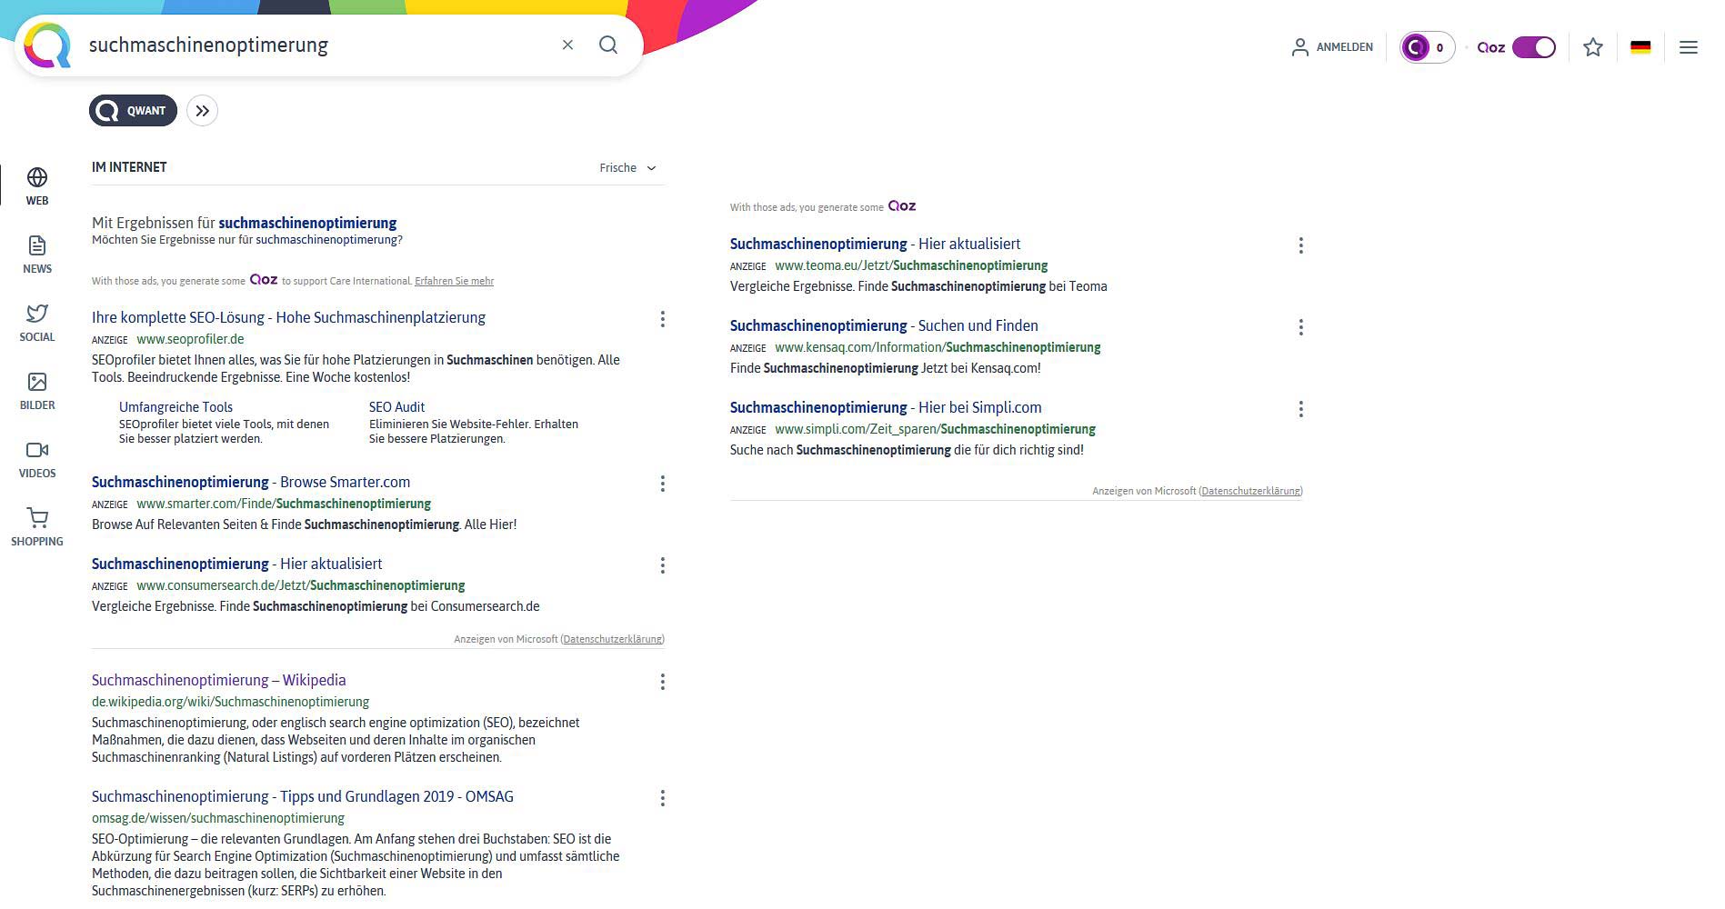
Task: Open the Frische dropdown filter
Action: (x=627, y=168)
